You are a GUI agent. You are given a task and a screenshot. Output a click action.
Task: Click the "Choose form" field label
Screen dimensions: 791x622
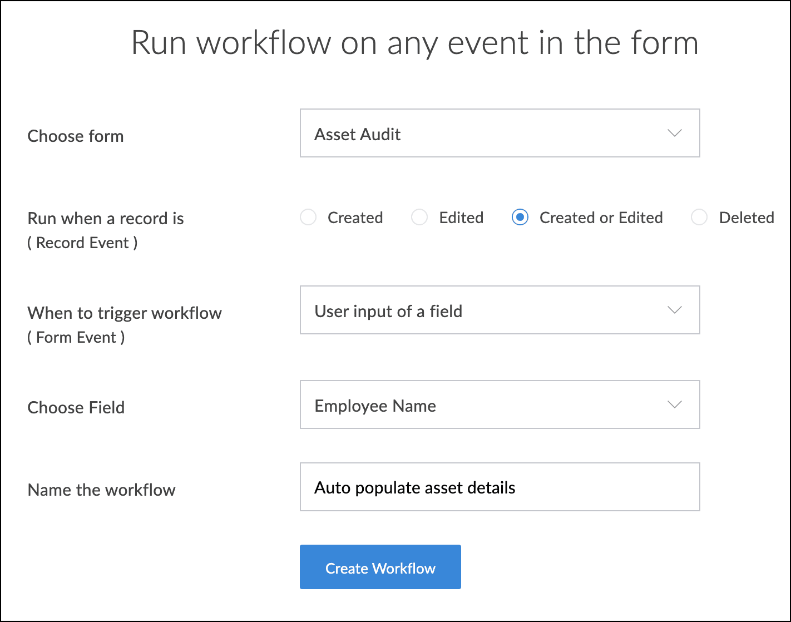click(x=76, y=136)
